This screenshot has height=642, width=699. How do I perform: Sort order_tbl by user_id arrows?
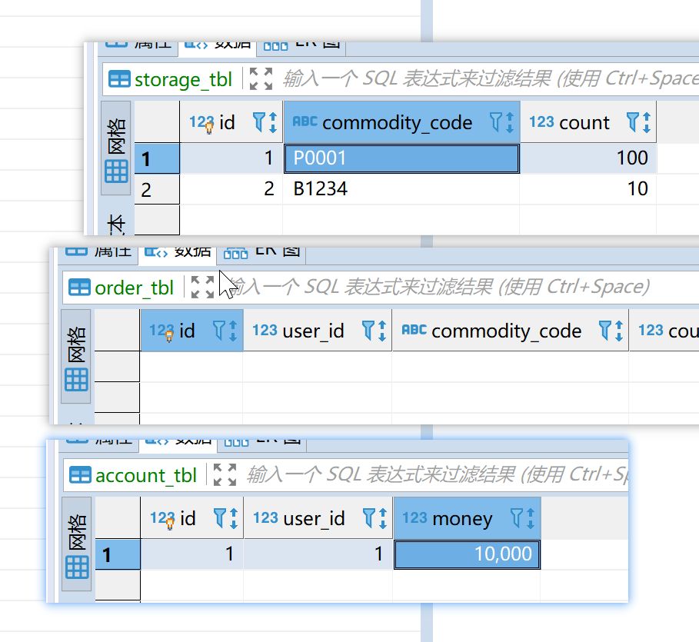(x=382, y=331)
